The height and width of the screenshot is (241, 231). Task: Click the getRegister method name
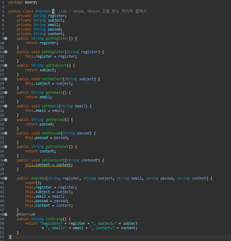pos(57,39)
